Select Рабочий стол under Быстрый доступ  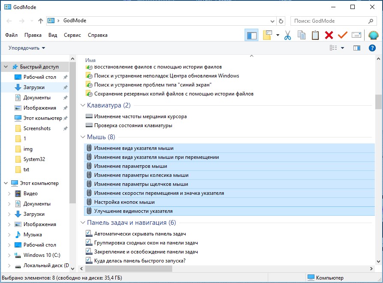(34, 77)
